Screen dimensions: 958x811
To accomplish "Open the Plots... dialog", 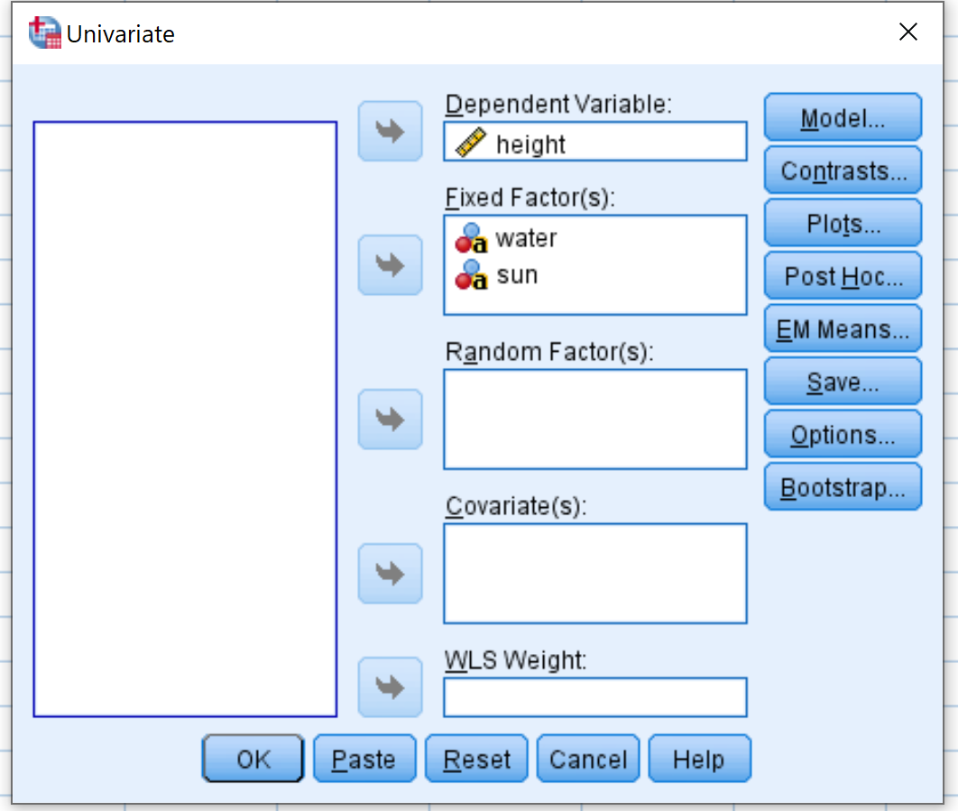I will coord(843,223).
